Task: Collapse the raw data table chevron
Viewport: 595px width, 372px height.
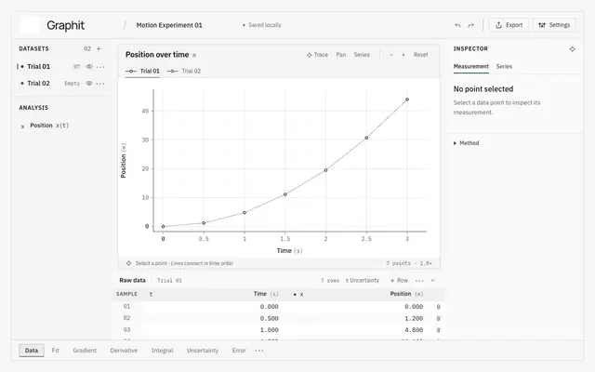Action: [x=432, y=281]
